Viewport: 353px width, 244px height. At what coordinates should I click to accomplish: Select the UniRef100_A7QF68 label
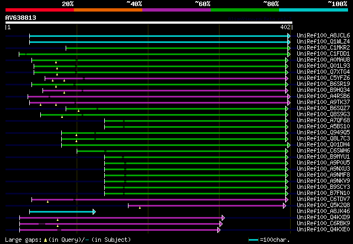point(323,121)
